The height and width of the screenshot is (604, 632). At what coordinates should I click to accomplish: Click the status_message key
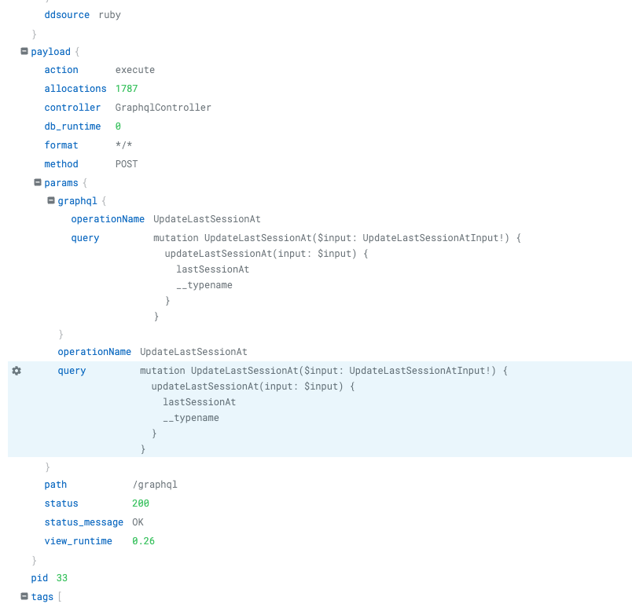click(83, 522)
